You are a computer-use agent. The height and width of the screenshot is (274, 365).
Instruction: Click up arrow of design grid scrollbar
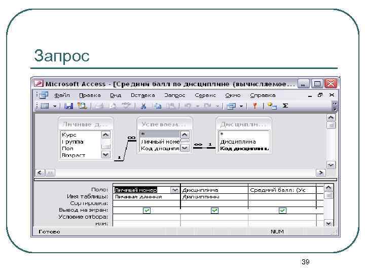pos(328,187)
